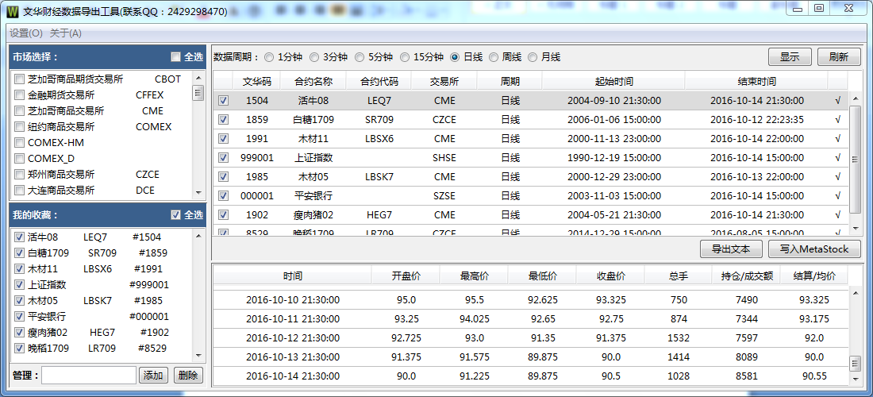Uncheck the 活牛08 row in contract table
This screenshot has height=397, width=873.
tap(223, 101)
